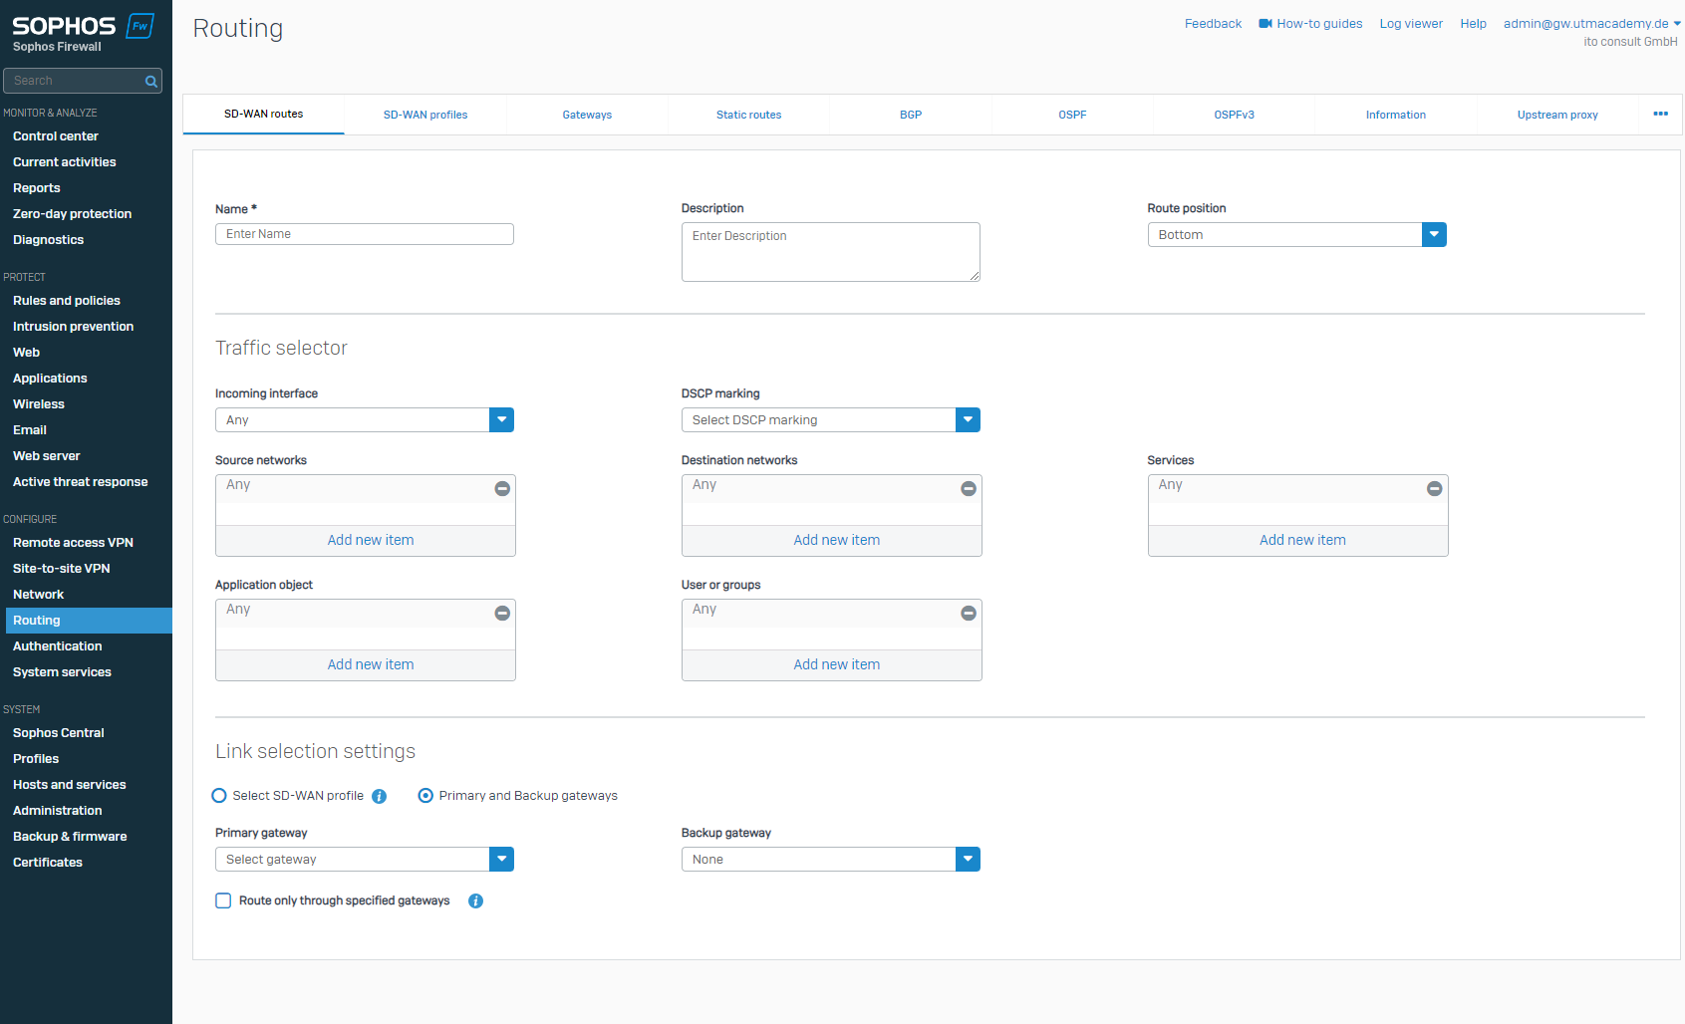The height and width of the screenshot is (1024, 1685).
Task: Remove 'Any' from Source networks list
Action: point(502,488)
